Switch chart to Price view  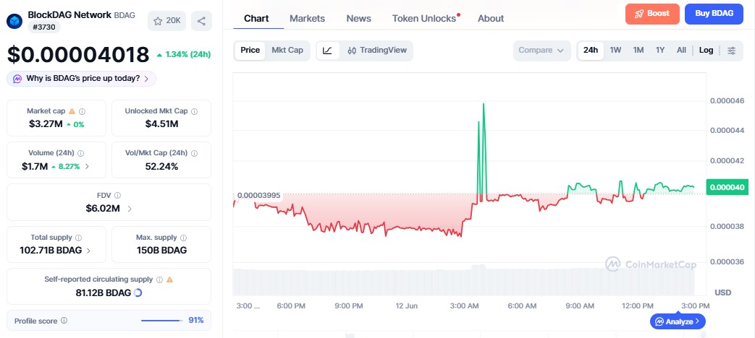pos(250,51)
